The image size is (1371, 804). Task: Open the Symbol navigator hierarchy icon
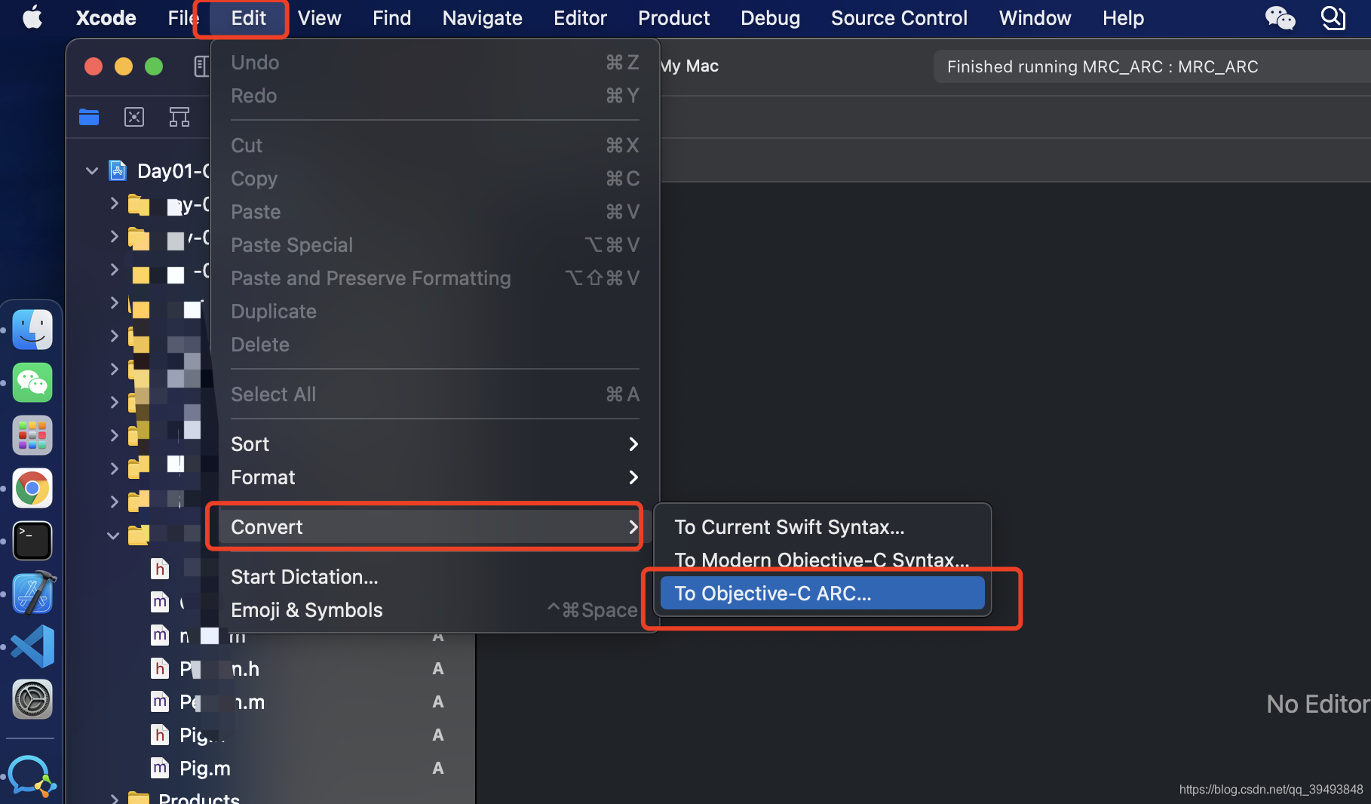tap(179, 117)
